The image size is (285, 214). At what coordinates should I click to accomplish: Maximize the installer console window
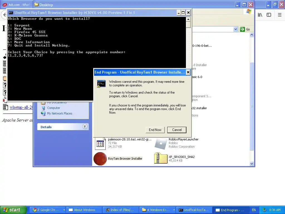point(183,13)
